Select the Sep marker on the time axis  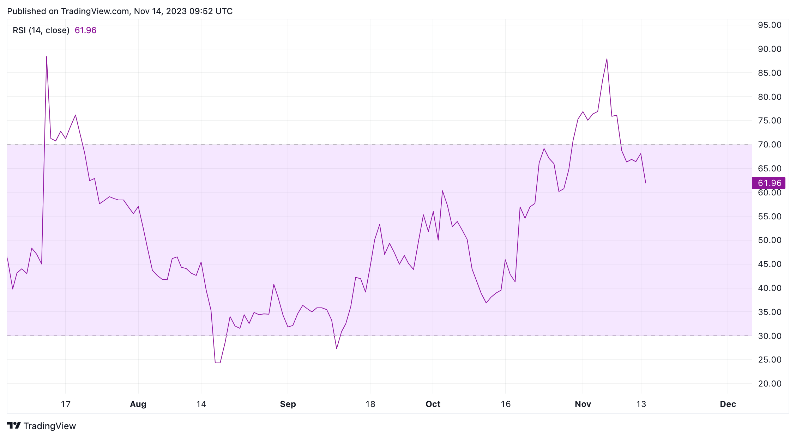(288, 404)
